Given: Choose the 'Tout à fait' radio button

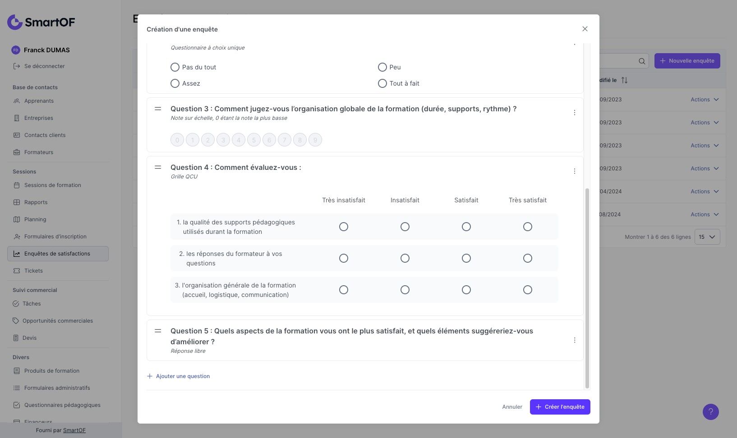Looking at the screenshot, I should pos(382,83).
